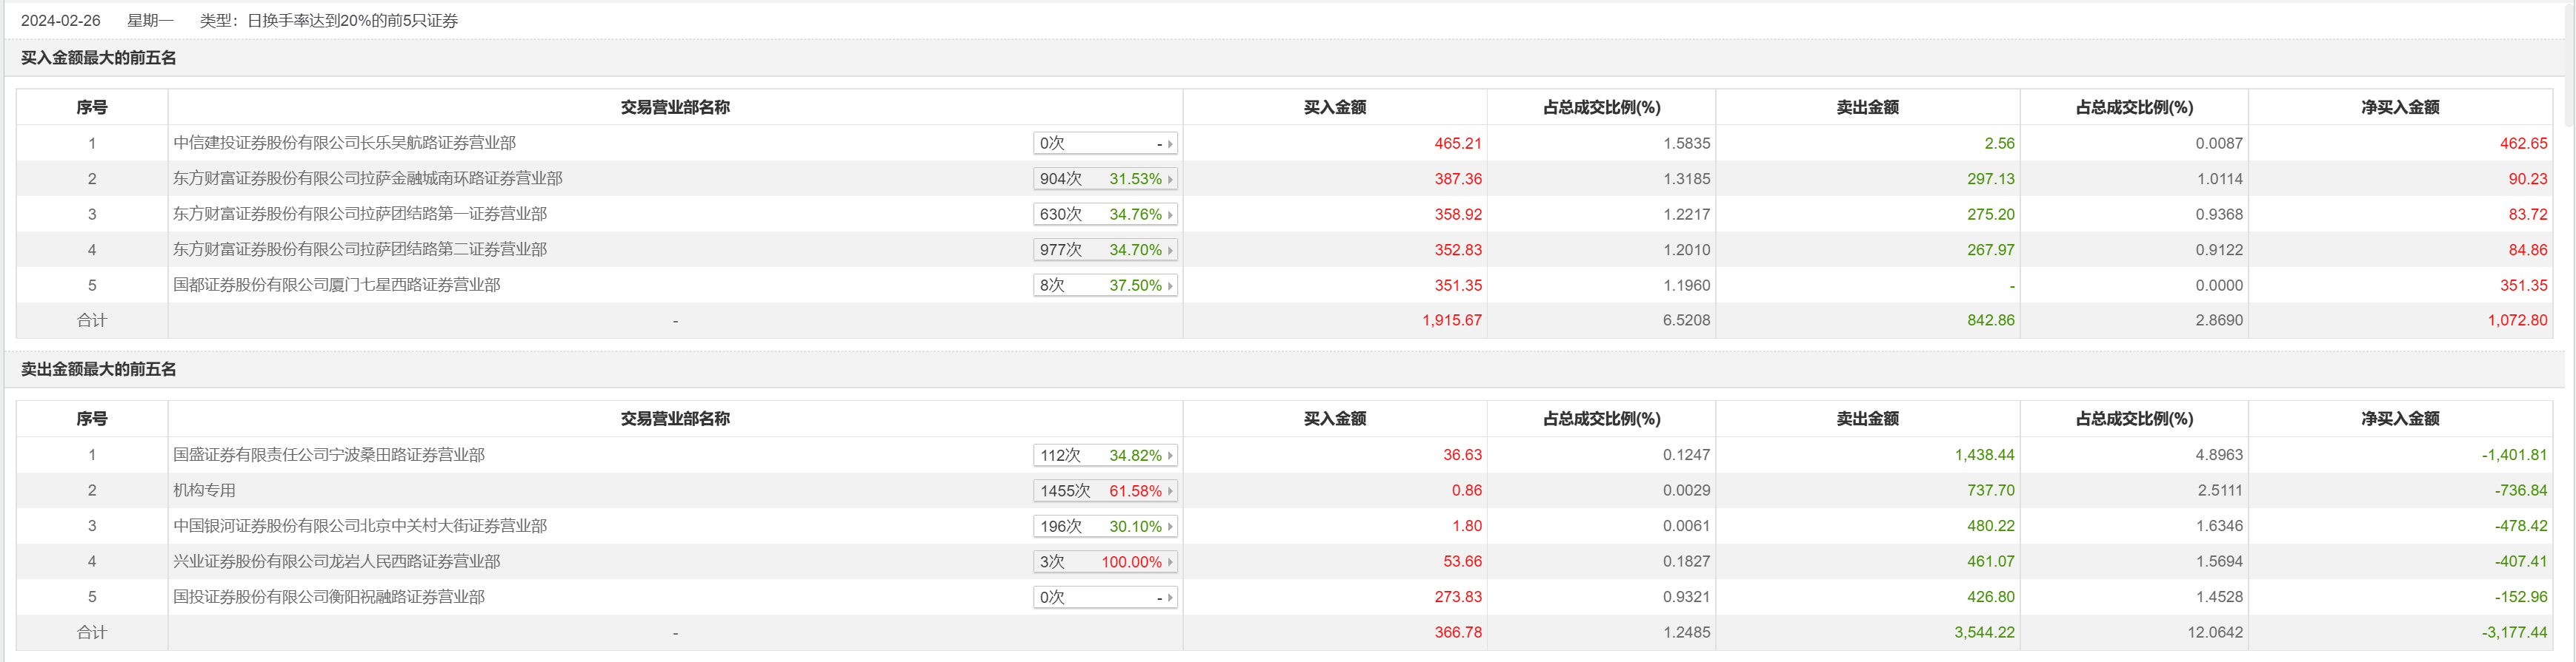Screen dimensions: 2576x662
Task: Open 国都证券厦门七星西路证券营业部 link
Action: 336,286
